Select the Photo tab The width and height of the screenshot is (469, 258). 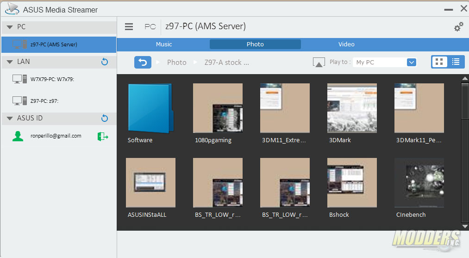point(255,44)
